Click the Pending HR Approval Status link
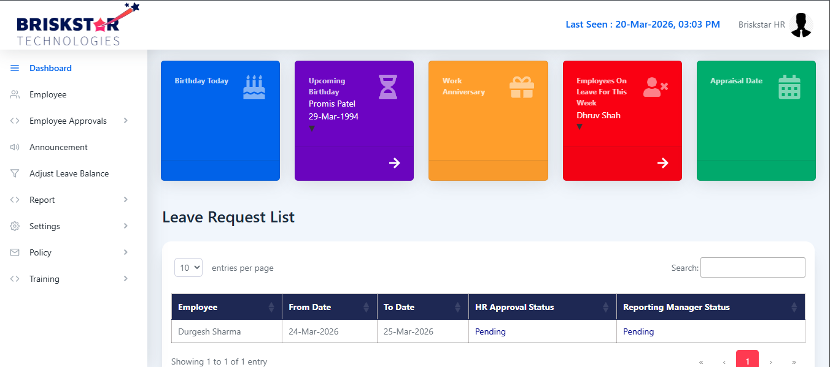Image resolution: width=830 pixels, height=367 pixels. pos(491,331)
